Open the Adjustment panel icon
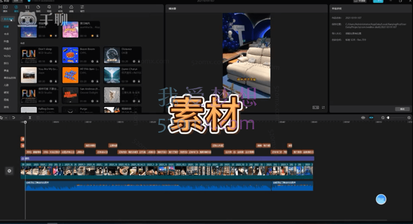 coord(82,8)
